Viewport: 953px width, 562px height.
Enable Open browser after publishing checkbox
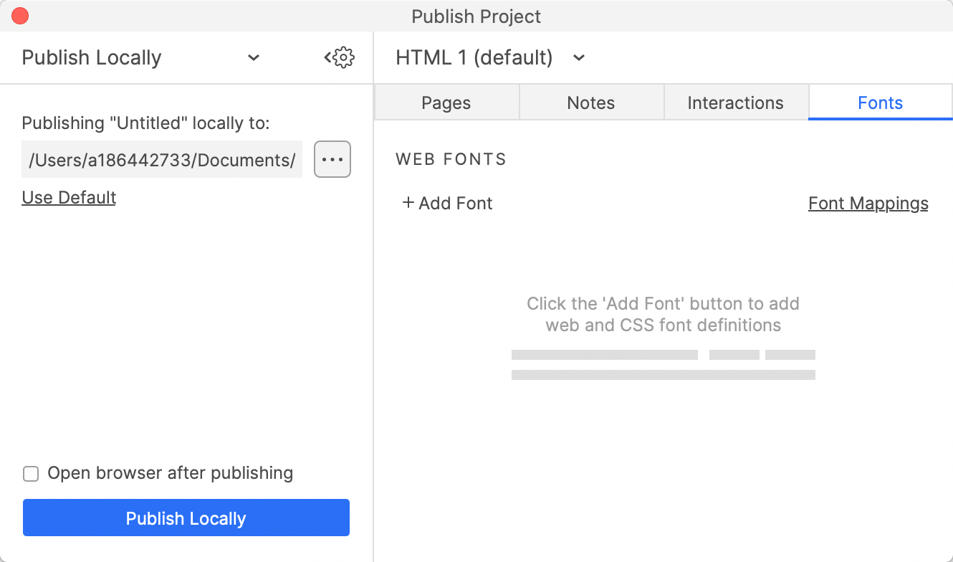tap(31, 474)
